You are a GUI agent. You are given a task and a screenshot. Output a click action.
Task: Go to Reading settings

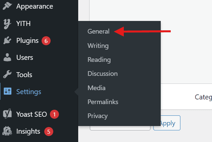pyautogui.click(x=99, y=60)
